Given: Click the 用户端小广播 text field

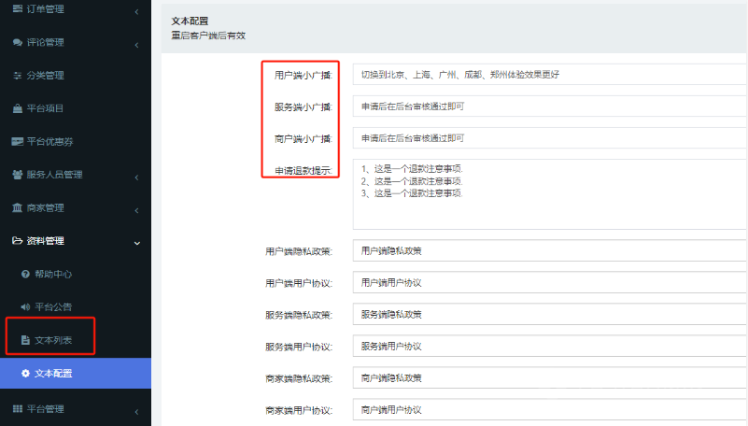Looking at the screenshot, I should coord(549,75).
